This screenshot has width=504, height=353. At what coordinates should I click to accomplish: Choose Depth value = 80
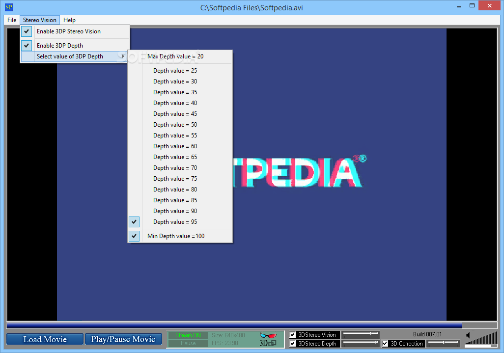coord(180,190)
